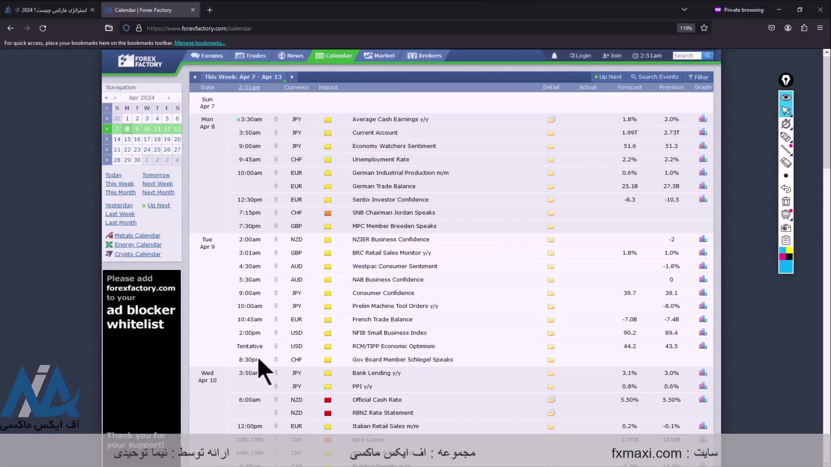Image resolution: width=831 pixels, height=467 pixels.
Task: Click the notification bell icon
Action: [x=554, y=56]
